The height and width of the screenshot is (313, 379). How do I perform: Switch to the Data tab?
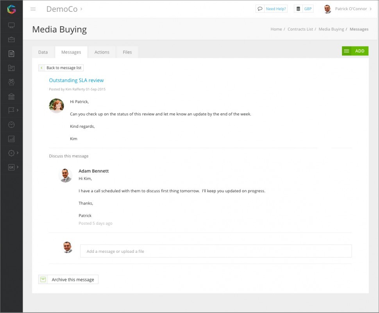coord(43,52)
